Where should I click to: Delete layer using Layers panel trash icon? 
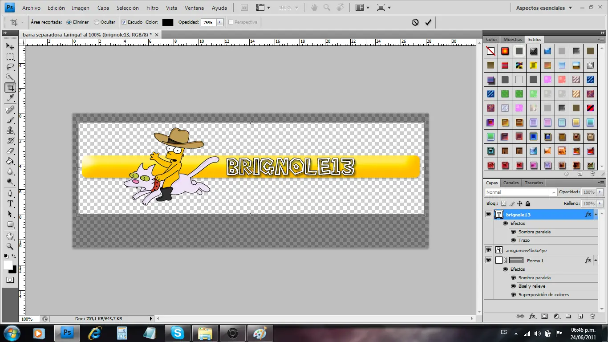point(592,316)
